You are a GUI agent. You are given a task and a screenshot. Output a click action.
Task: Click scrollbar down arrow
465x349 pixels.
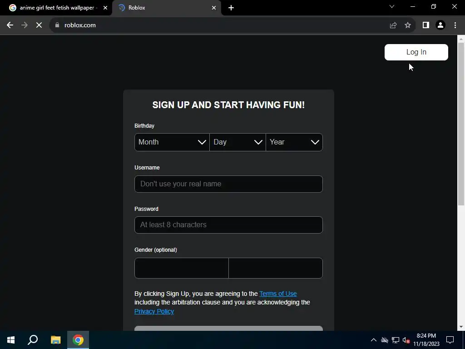point(461,327)
